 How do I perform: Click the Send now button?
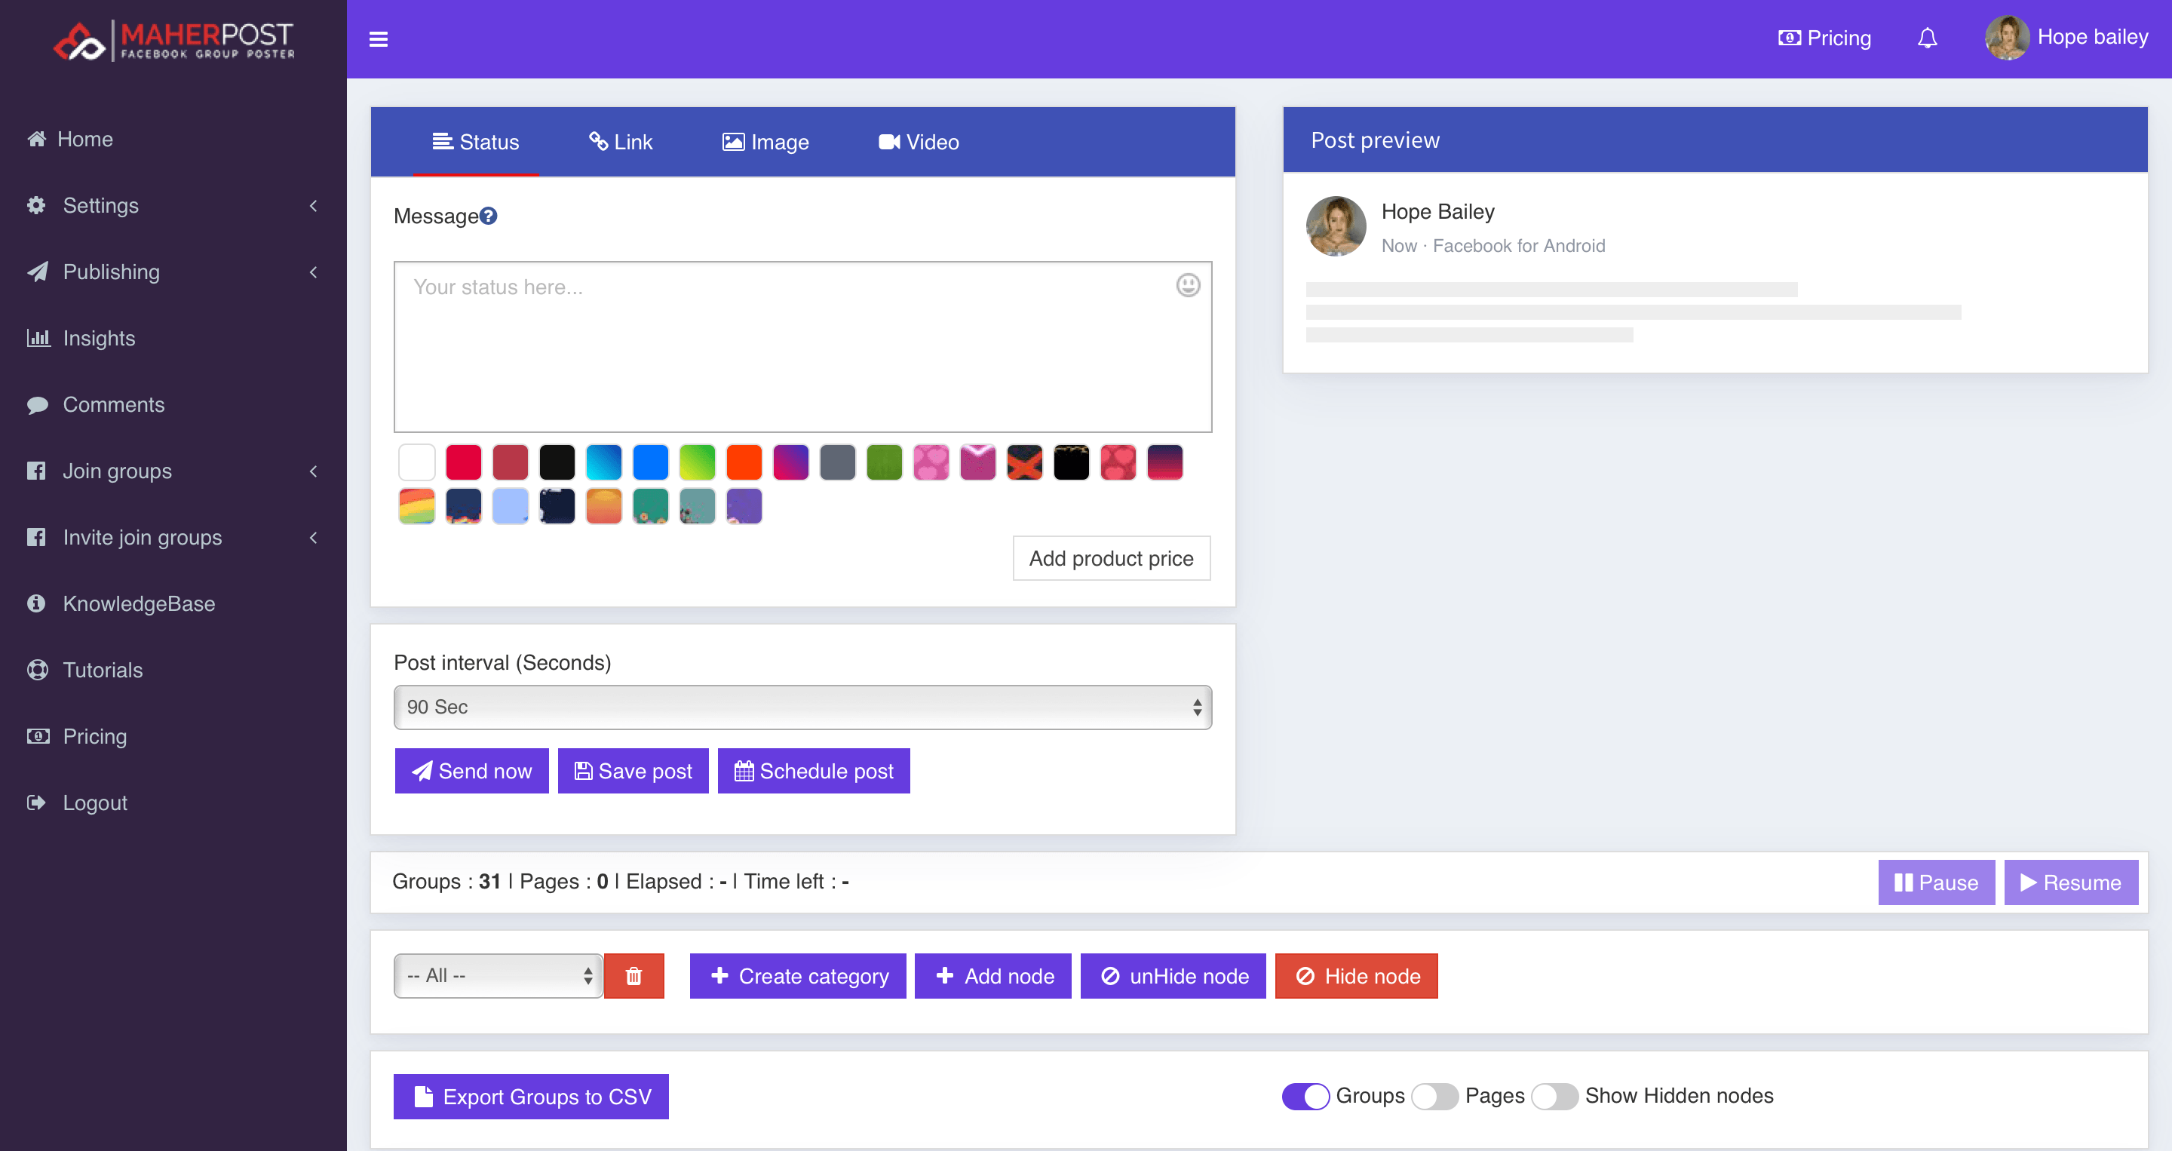473,772
